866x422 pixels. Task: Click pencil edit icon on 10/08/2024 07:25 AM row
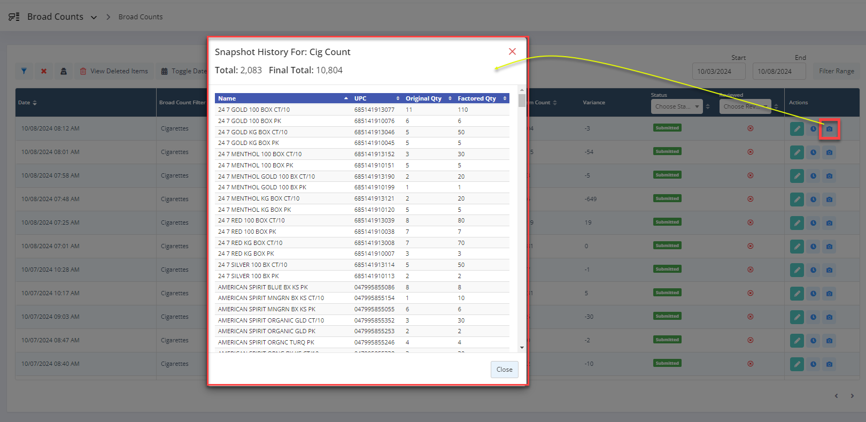tap(797, 223)
